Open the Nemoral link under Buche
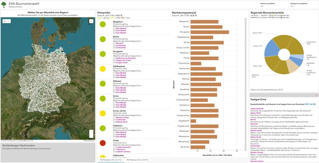The width and height of the screenshot is (319, 163). (x=119, y=43)
